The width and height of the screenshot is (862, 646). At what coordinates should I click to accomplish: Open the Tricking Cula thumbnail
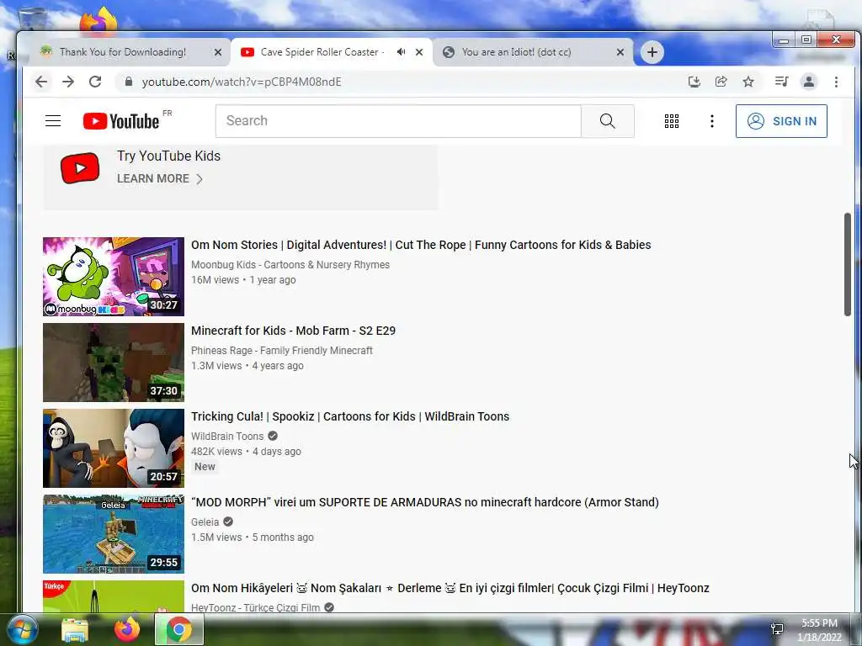click(114, 447)
